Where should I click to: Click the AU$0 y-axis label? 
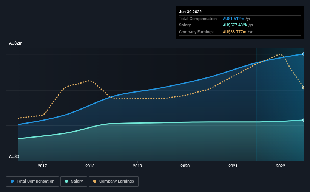click(14, 156)
